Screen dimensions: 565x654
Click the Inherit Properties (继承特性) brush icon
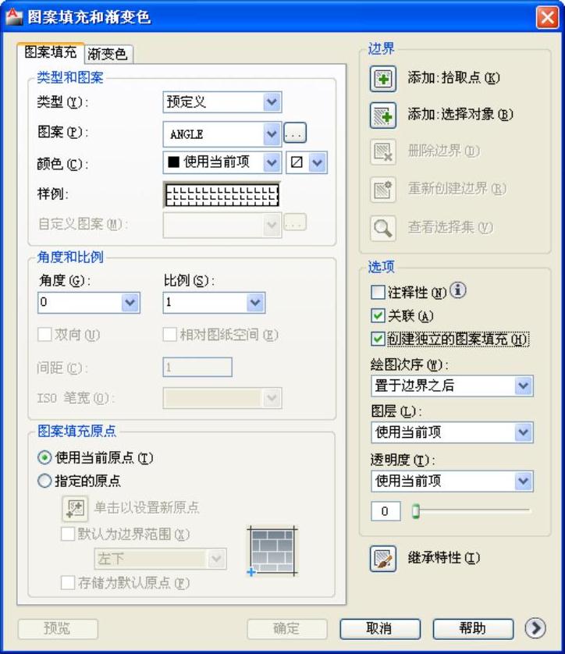[383, 558]
